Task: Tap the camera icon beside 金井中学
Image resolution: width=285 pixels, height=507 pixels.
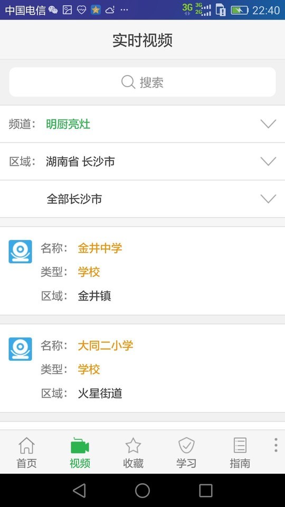Action: 21,251
